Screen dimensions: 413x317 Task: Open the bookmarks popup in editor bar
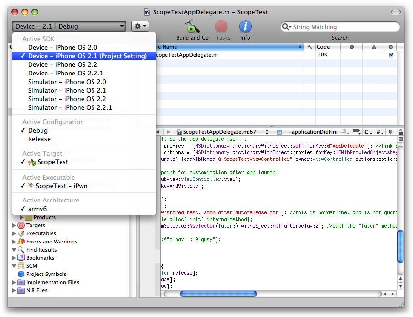click(x=345, y=132)
